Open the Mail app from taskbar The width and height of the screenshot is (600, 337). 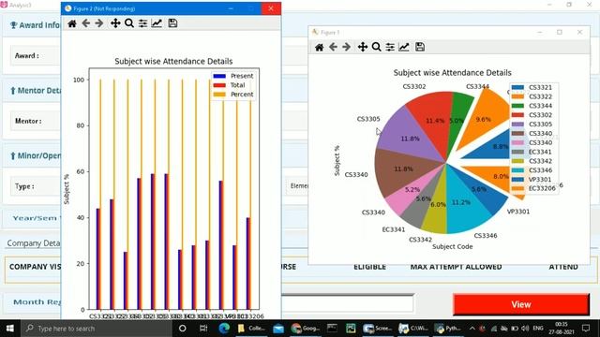278,329
